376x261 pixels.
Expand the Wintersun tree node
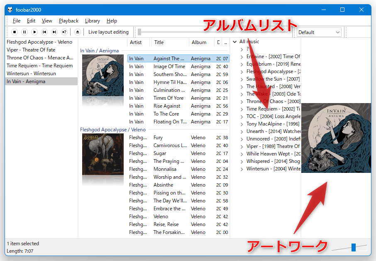(x=242, y=169)
